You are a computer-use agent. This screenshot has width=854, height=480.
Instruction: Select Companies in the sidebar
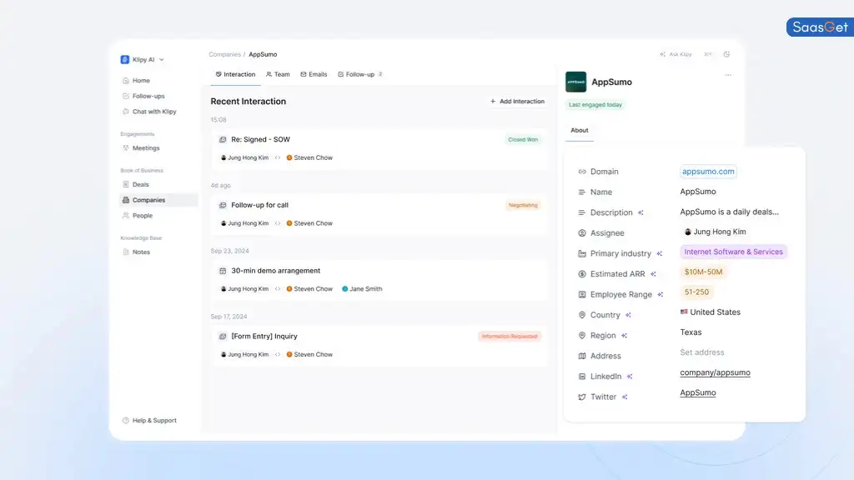click(158, 200)
